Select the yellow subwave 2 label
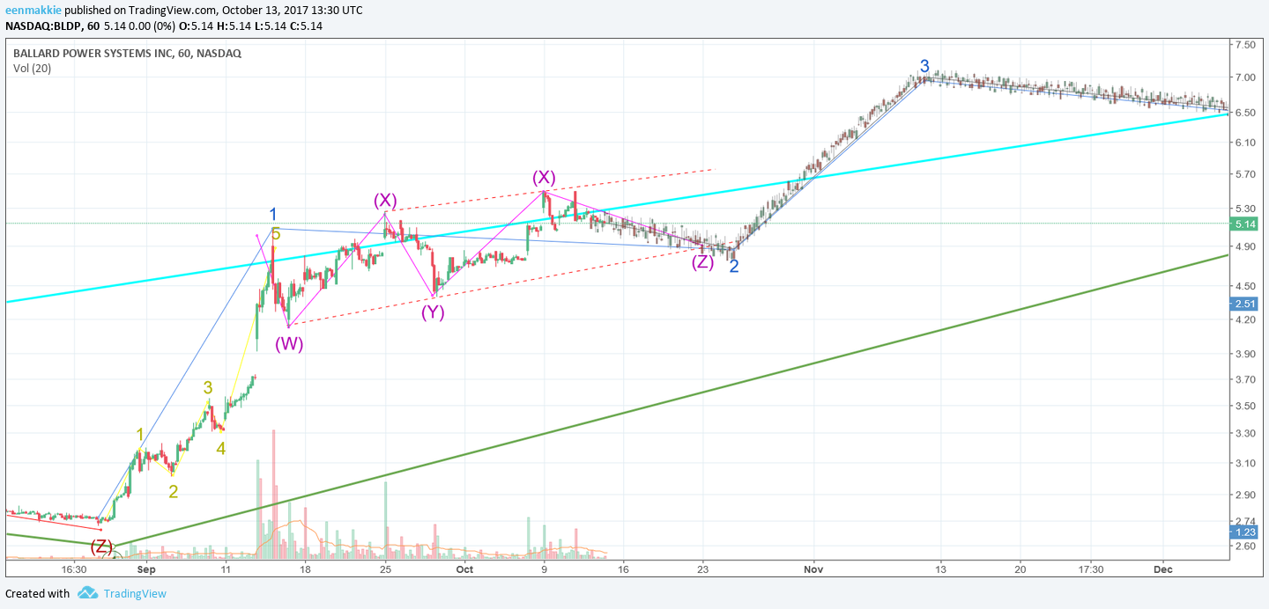The image size is (1269, 609). pos(174,492)
